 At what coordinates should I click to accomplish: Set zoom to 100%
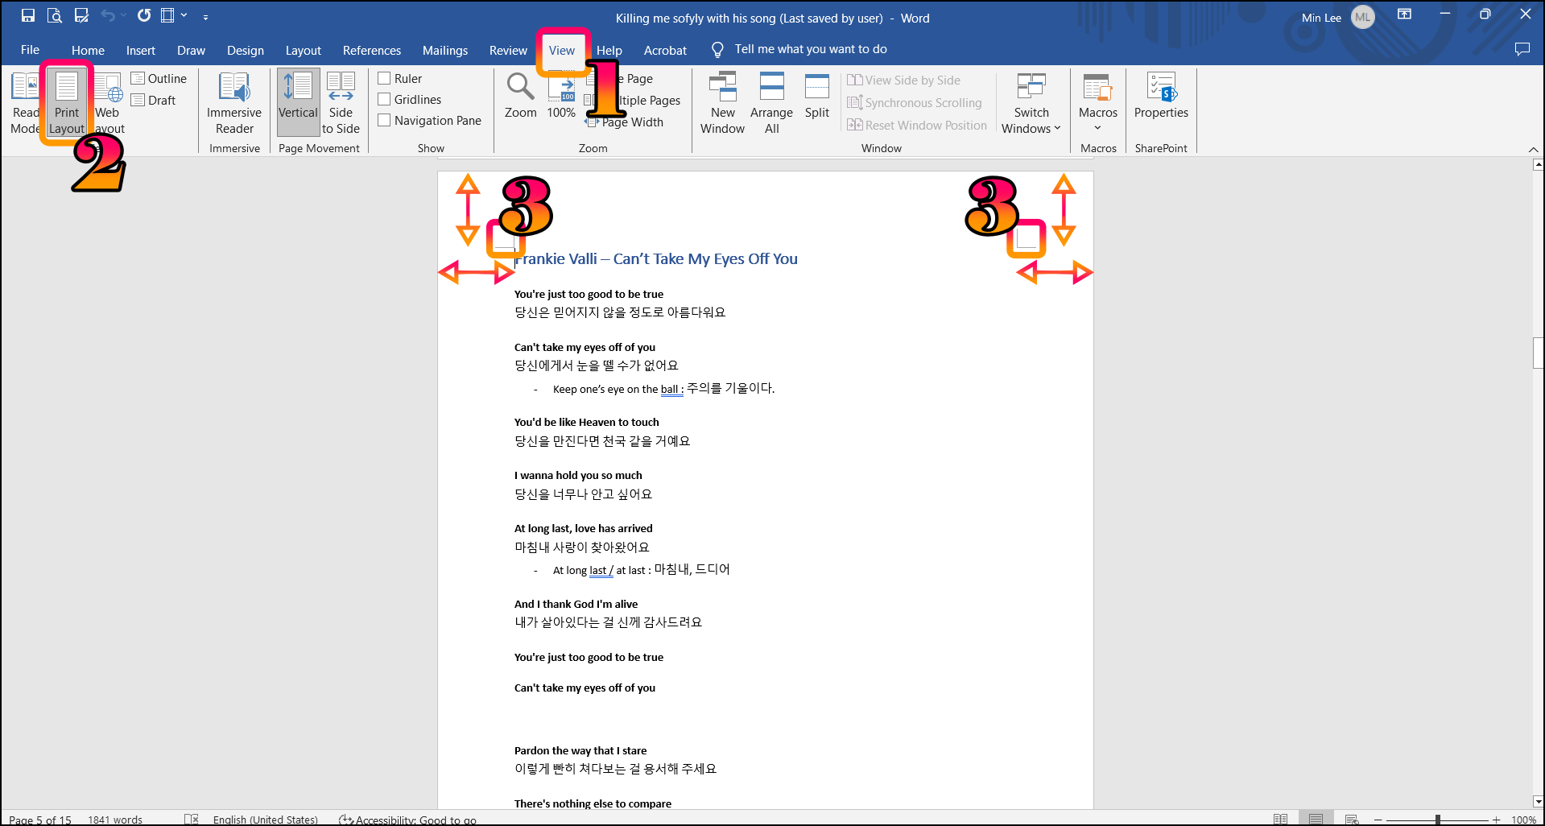point(561,96)
